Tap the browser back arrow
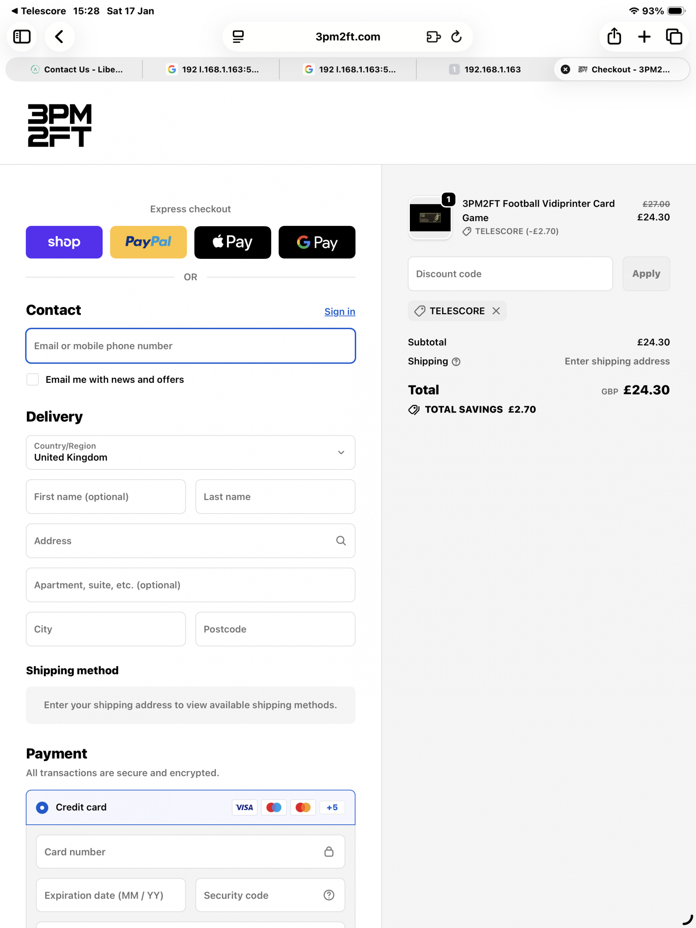The image size is (696, 928). [x=59, y=37]
